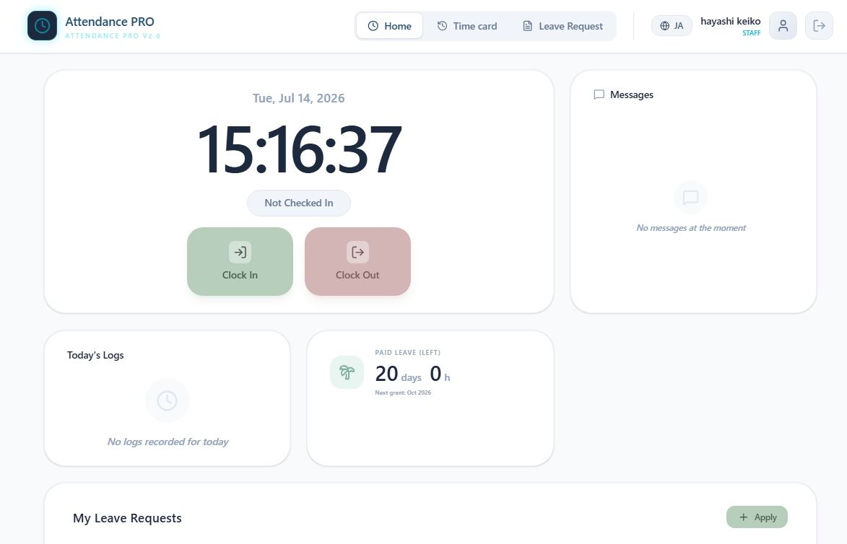Screen dimensions: 847x544
Task: Click the empty messages placeholder bubble icon
Action: tap(690, 198)
